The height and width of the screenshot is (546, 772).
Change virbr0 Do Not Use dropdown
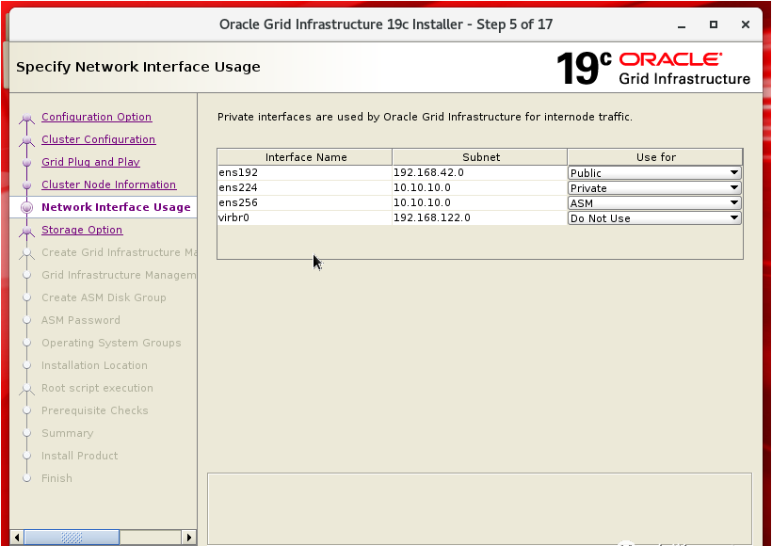pyautogui.click(x=654, y=218)
